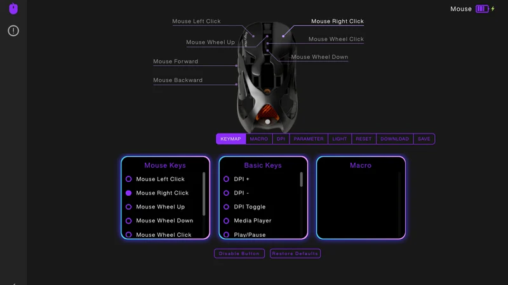This screenshot has width=508, height=285.
Task: Save the configuration with SAVE
Action: coord(424,139)
